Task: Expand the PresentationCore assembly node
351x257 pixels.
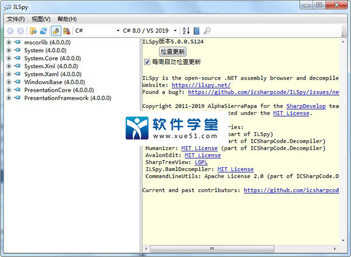Action: (9, 90)
